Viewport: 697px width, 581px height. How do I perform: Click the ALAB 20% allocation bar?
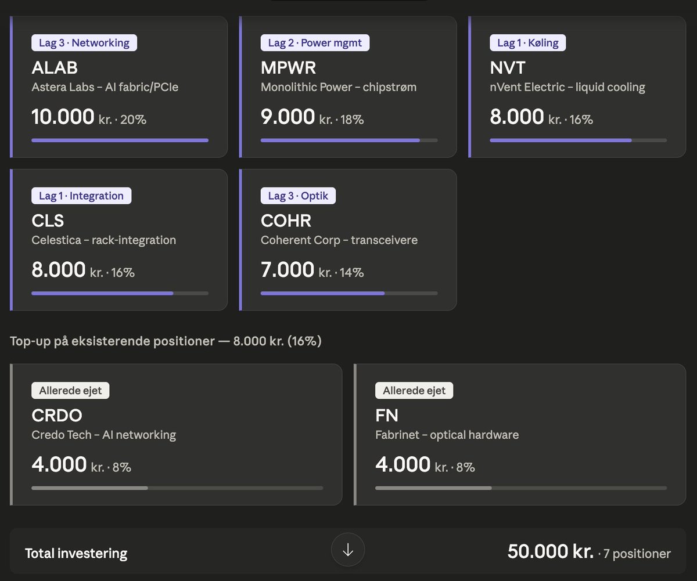tap(120, 140)
